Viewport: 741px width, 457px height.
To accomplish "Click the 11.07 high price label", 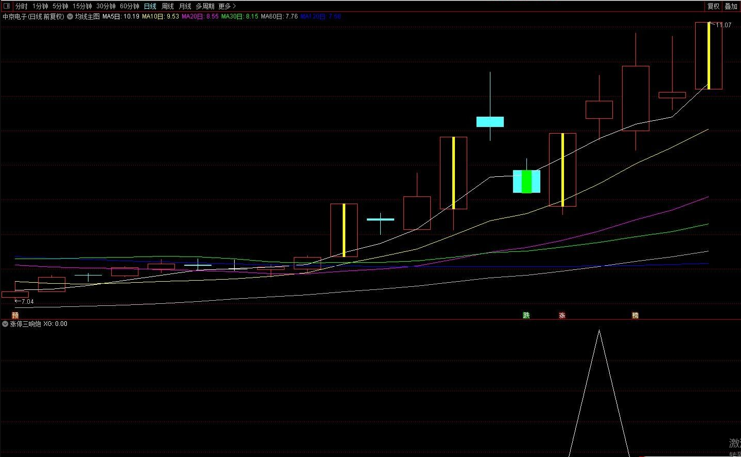I will coord(723,25).
